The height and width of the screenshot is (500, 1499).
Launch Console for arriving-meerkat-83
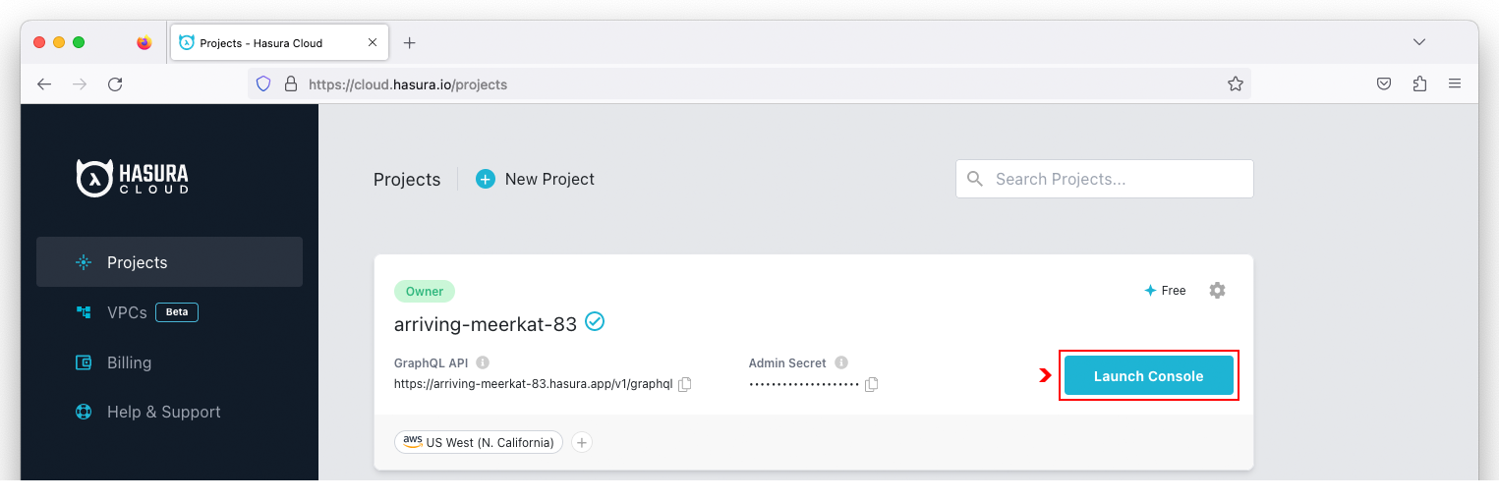click(x=1148, y=376)
